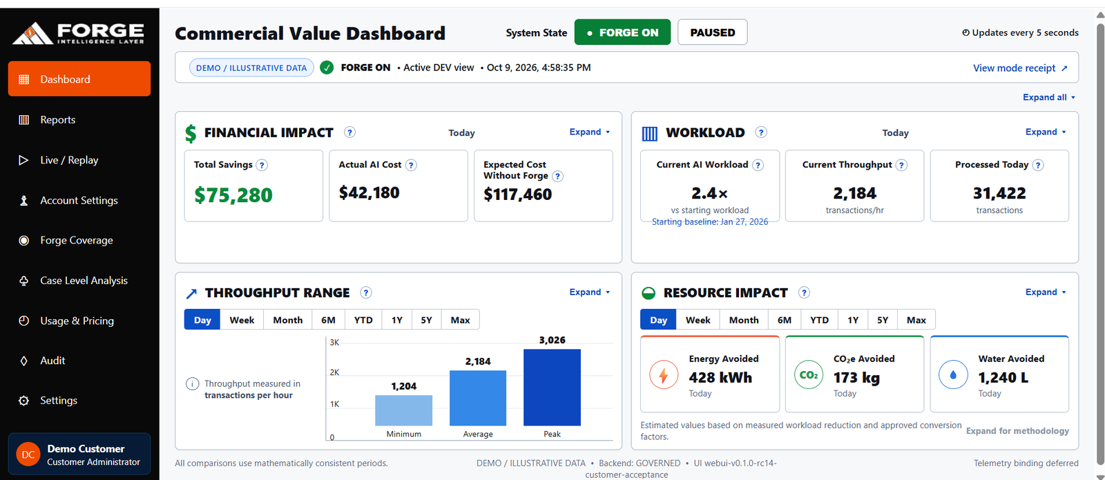The image size is (1105, 480).
Task: Select 1Y tab in Resource Impact
Action: (854, 320)
